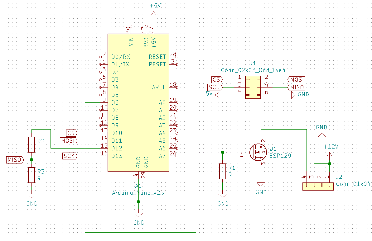Select the SCK label on J1 pin 3
This screenshot has width=372, height=241.
(215, 87)
